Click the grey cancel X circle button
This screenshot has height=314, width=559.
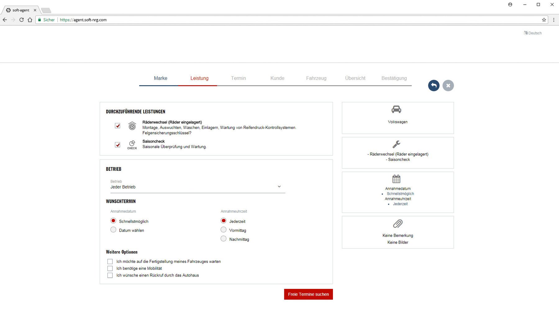point(448,86)
